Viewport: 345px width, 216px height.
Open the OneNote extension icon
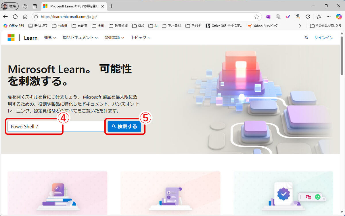268,17
